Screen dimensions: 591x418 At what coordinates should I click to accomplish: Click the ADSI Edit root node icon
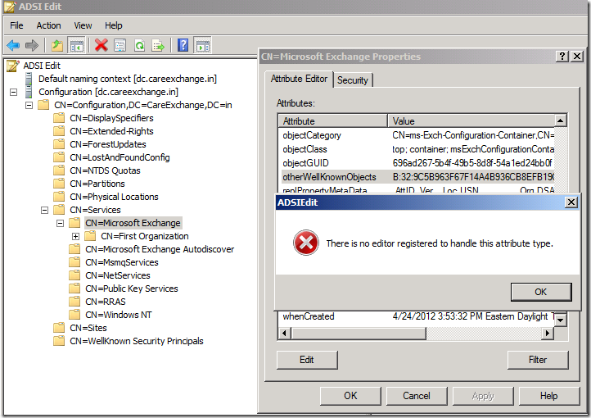click(x=12, y=66)
